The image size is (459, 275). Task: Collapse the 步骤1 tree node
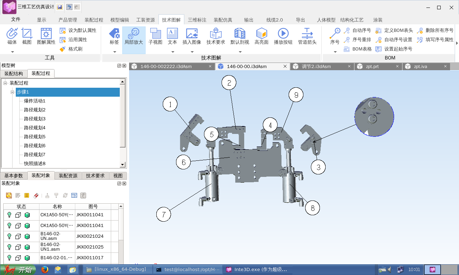[12, 92]
